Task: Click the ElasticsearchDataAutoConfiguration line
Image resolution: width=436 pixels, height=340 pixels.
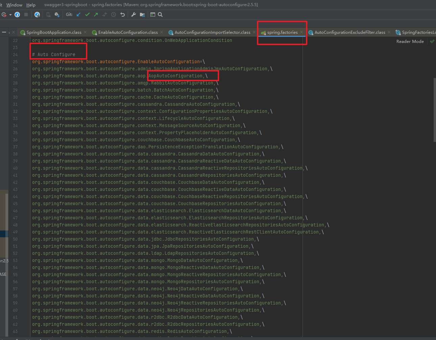Action: tap(159, 211)
